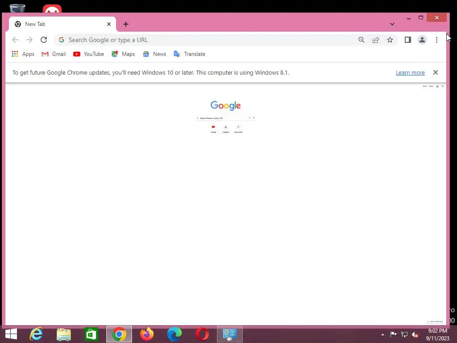The width and height of the screenshot is (457, 343).
Task: Open the Control Panel taskbar icon
Action: coord(230,334)
